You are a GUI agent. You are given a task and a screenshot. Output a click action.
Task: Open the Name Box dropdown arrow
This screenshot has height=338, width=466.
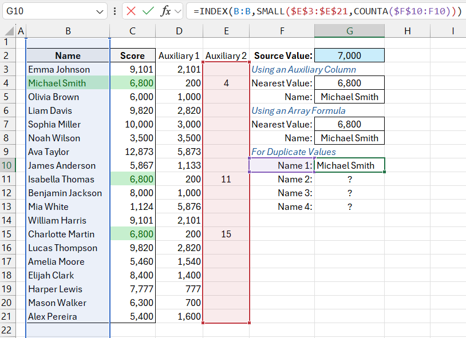pos(100,11)
